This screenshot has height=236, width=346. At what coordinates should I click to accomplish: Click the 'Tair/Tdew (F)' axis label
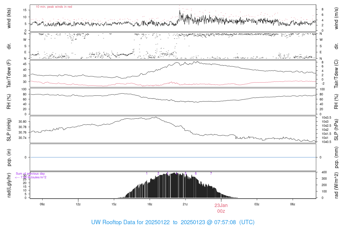pyautogui.click(x=9, y=74)
